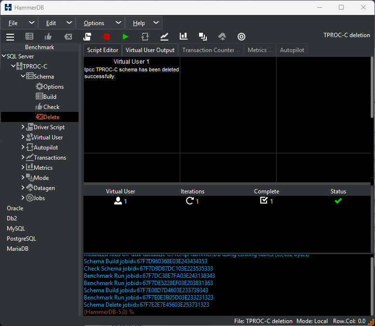Expand the Transactions tree node

tap(23, 157)
